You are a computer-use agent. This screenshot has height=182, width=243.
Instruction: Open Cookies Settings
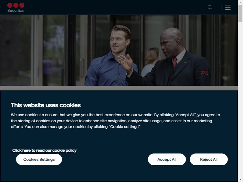pos(39,160)
